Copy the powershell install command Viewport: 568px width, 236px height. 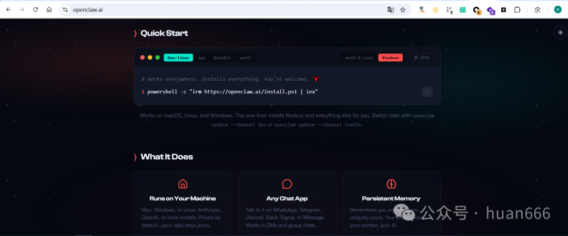[x=427, y=92]
